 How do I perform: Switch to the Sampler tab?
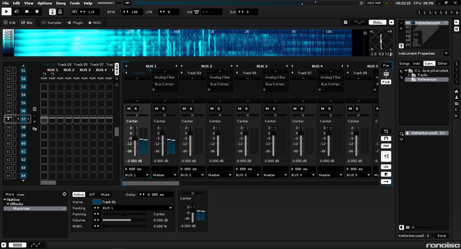tap(52, 23)
